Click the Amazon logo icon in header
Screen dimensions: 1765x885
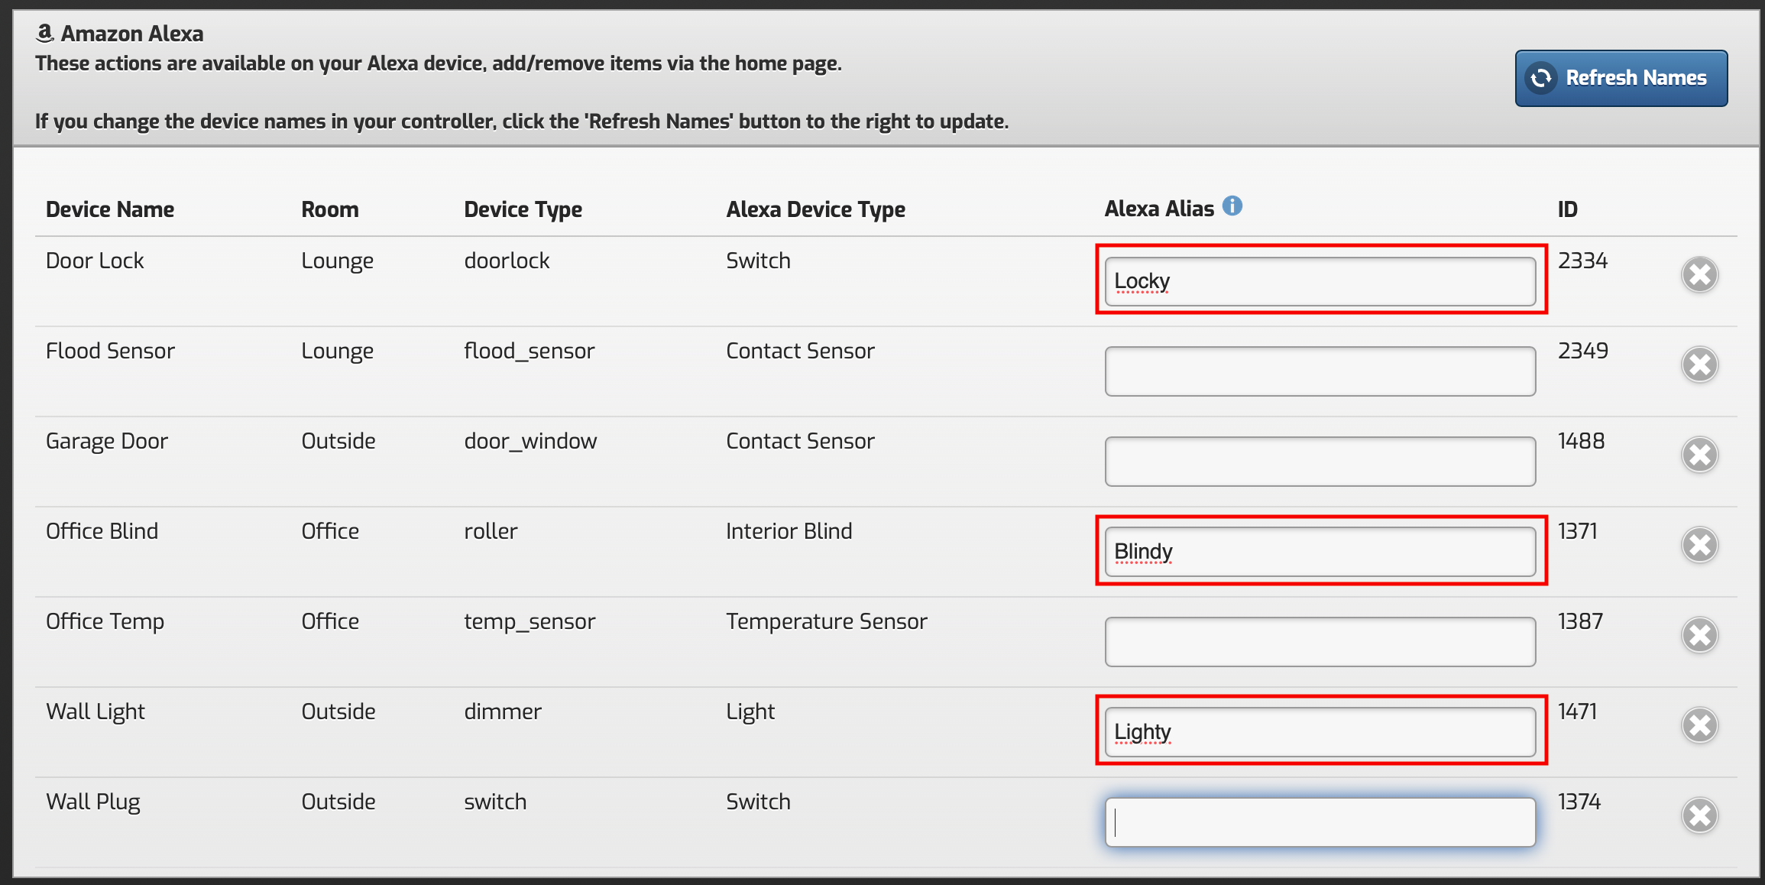click(45, 33)
